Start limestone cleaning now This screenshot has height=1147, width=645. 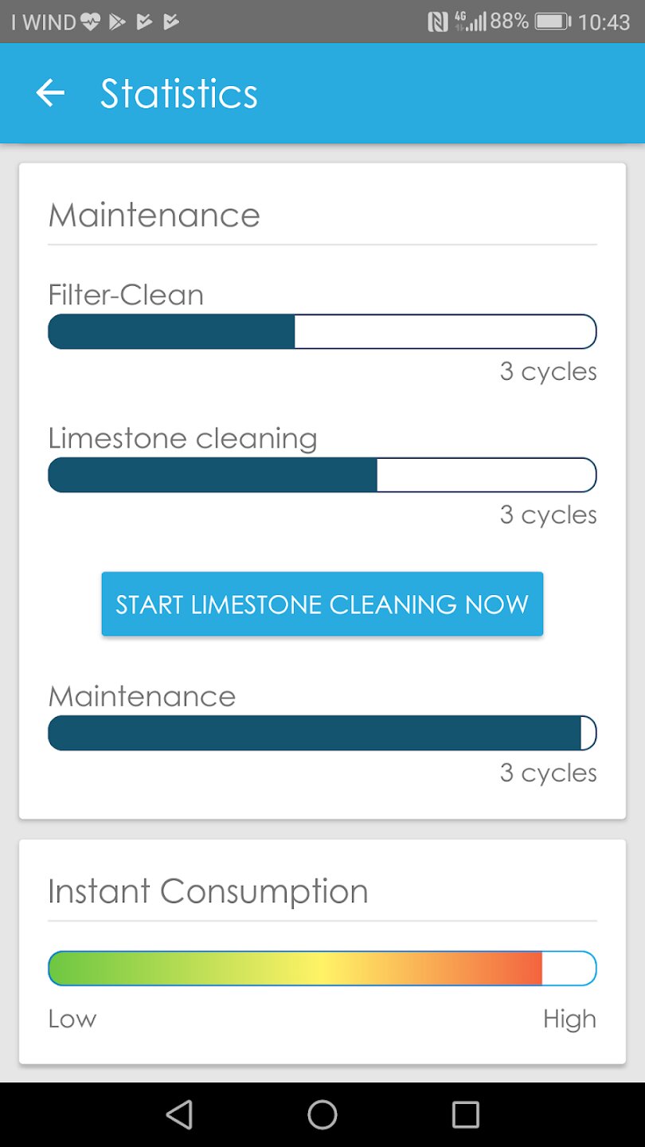point(322,604)
